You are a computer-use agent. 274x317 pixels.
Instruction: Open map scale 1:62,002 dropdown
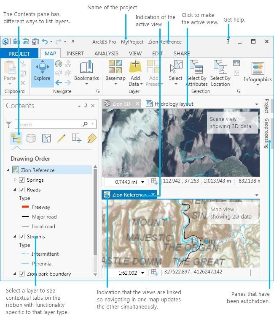click(143, 273)
